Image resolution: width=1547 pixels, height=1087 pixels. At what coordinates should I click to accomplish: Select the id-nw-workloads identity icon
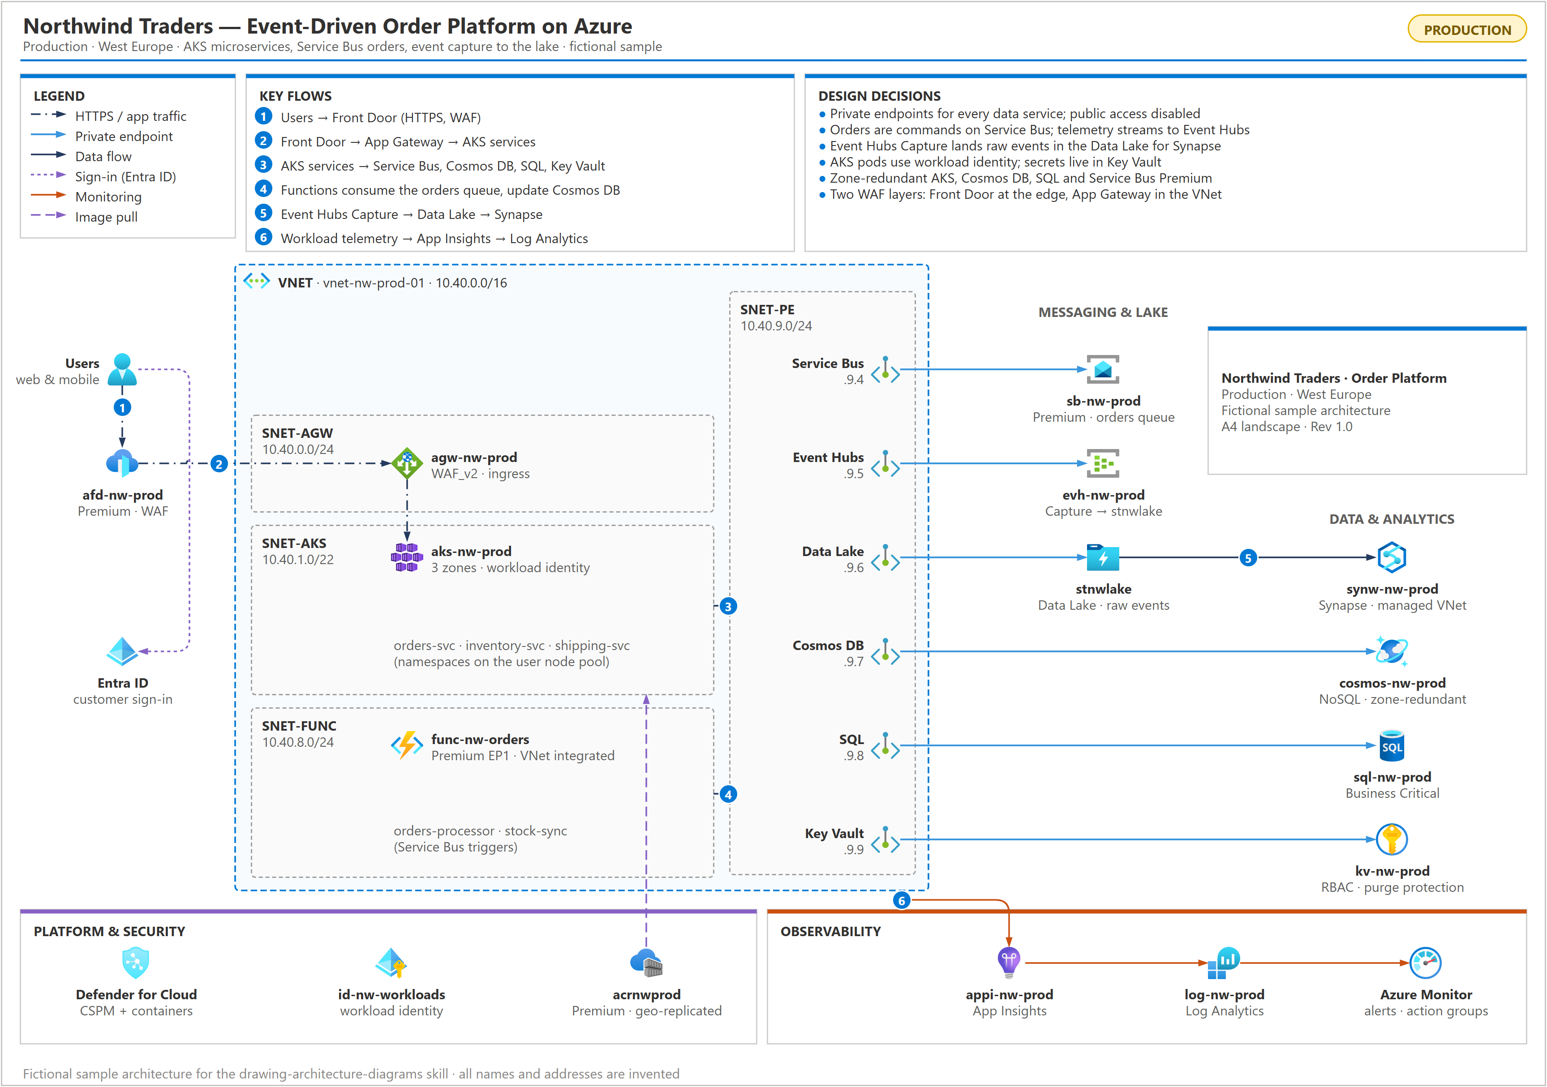click(x=391, y=963)
